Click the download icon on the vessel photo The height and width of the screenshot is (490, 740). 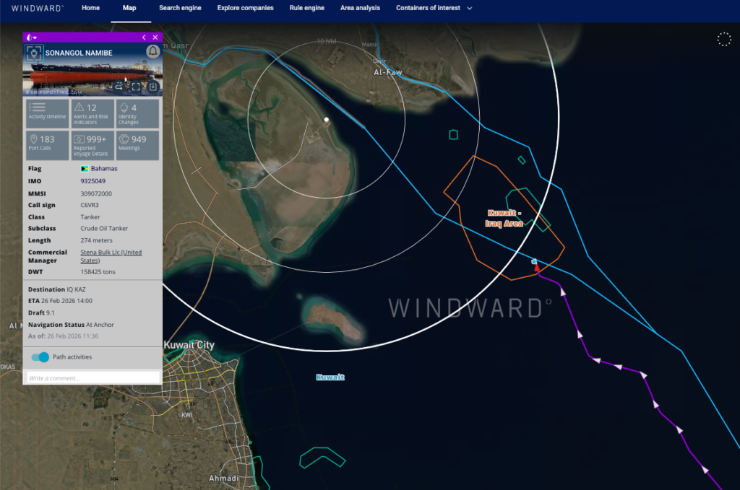153,87
